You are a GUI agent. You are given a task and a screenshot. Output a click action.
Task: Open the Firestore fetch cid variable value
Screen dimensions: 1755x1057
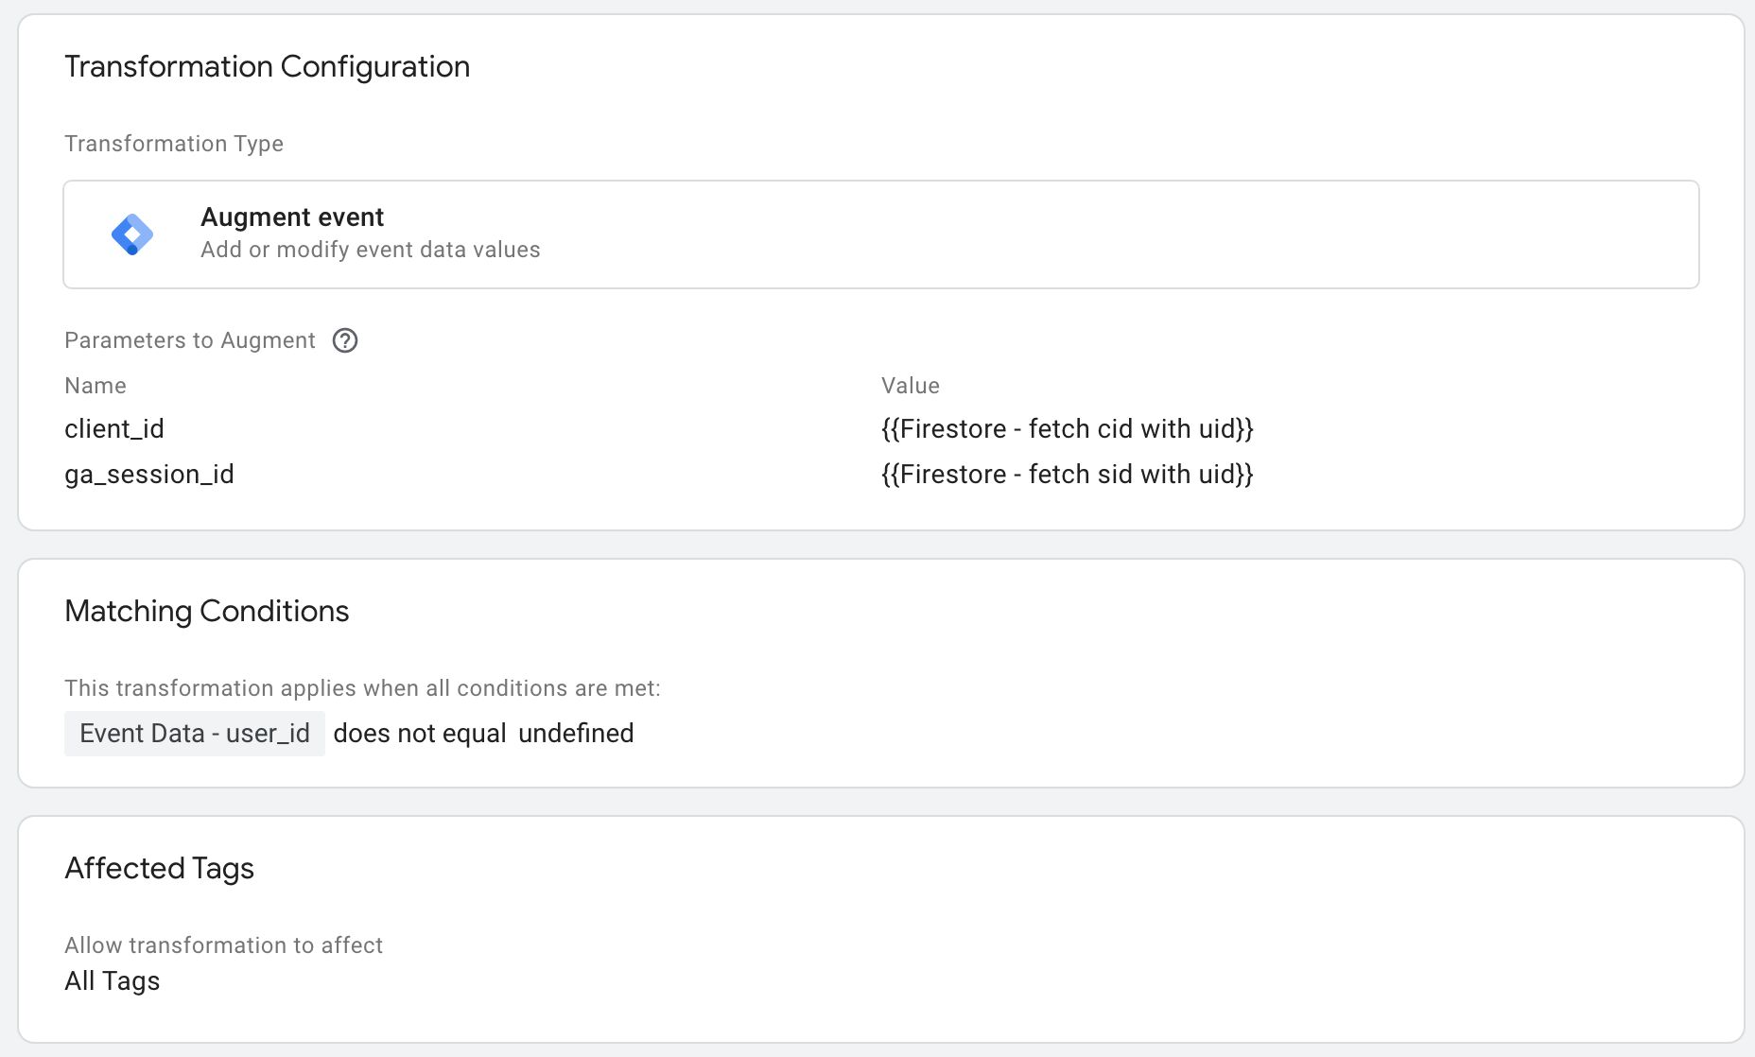[x=1068, y=429]
